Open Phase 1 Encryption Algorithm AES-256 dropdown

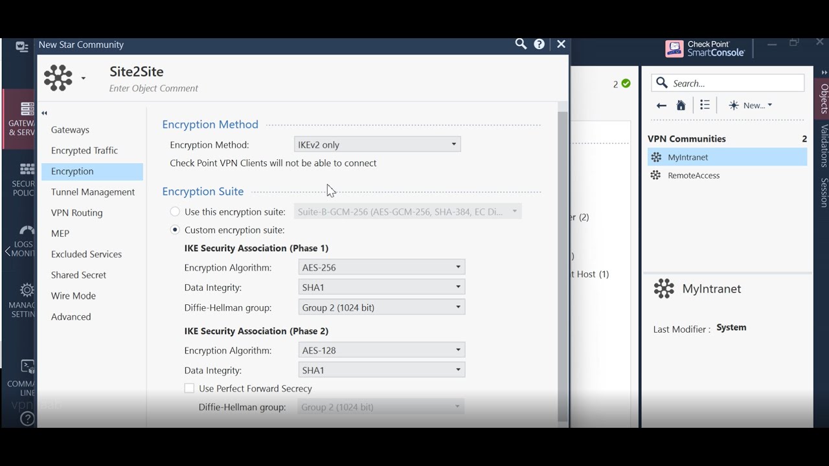tap(381, 267)
